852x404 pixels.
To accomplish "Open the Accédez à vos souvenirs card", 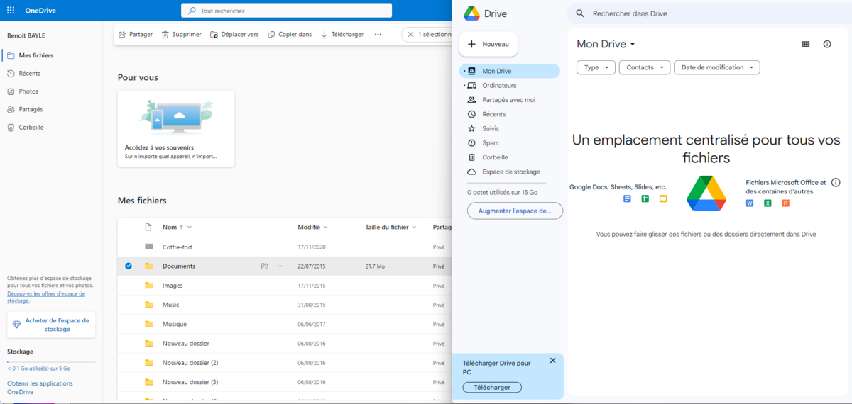I will click(x=176, y=128).
